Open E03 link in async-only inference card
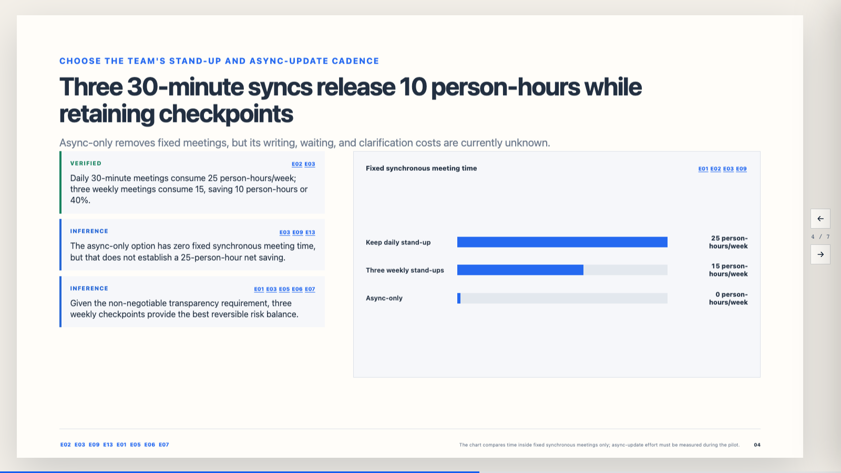 [x=285, y=232]
